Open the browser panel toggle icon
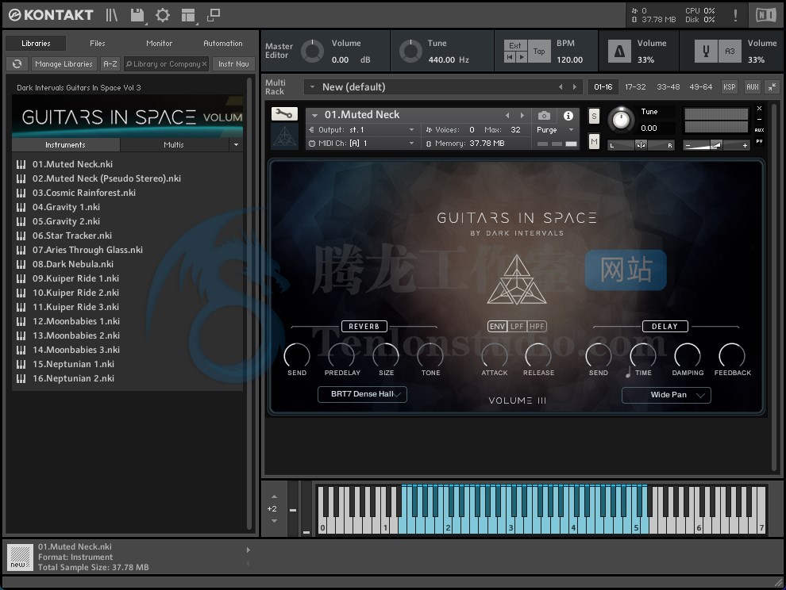This screenshot has height=590, width=786. 111,15
